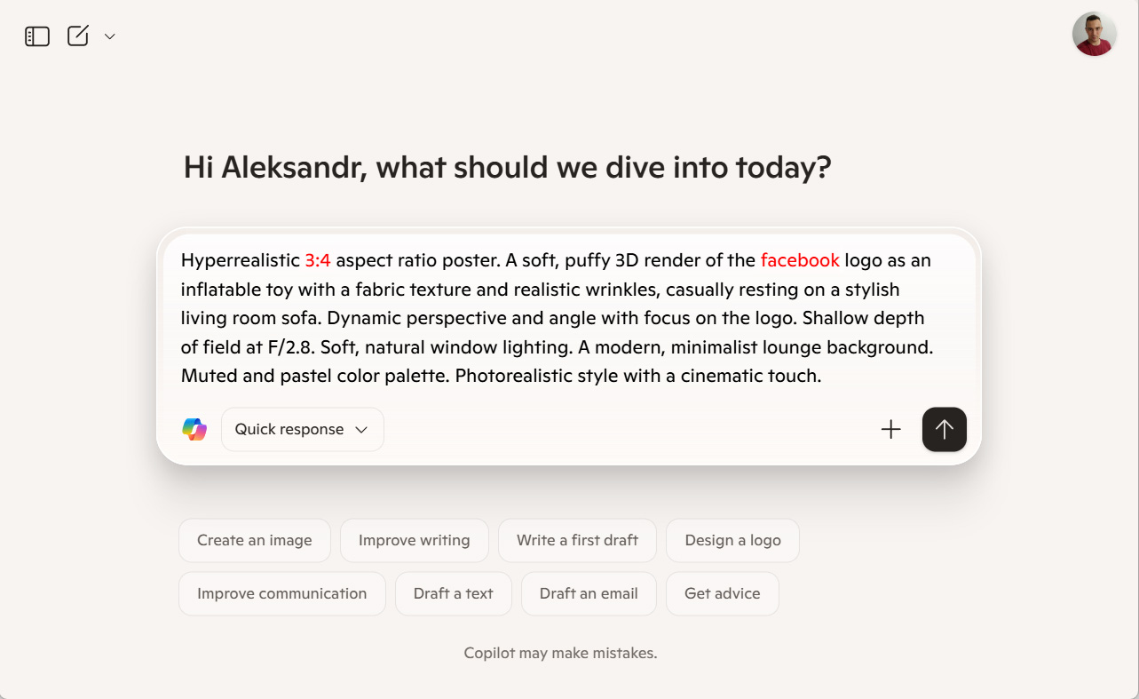
Task: Click the red facebook word in prompt
Action: (x=800, y=260)
